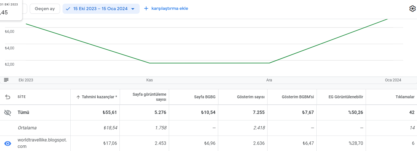Toggle the blue eye for worldtravellike.blogspot.com
The width and height of the screenshot is (417, 151).
[x=8, y=143]
